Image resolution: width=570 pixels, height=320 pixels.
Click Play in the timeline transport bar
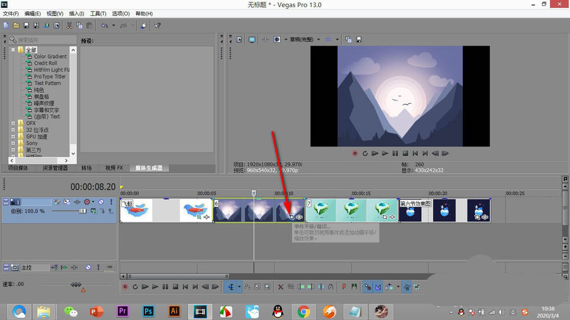click(155, 287)
